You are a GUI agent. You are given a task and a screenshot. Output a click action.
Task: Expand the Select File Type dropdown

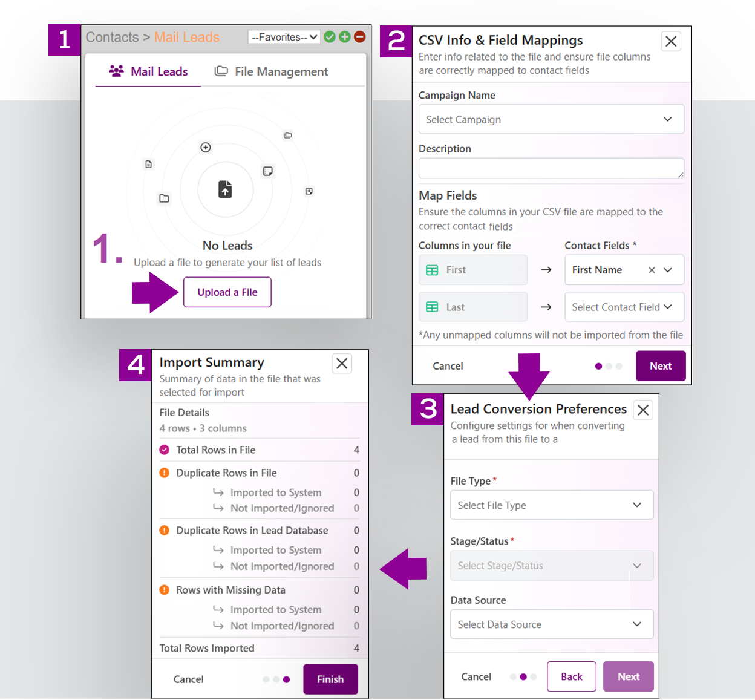point(551,505)
